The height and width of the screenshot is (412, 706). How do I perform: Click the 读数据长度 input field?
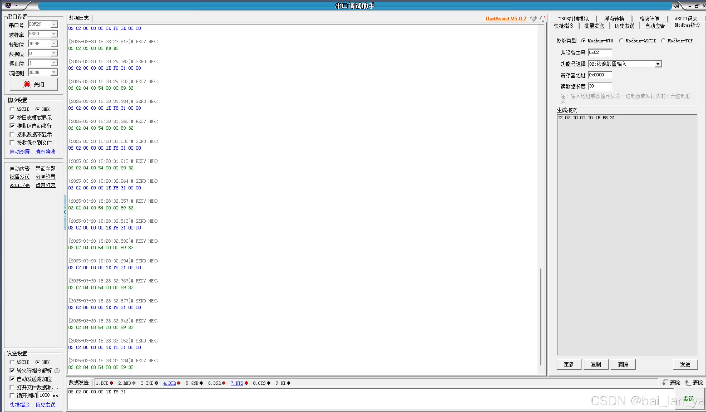click(x=600, y=86)
